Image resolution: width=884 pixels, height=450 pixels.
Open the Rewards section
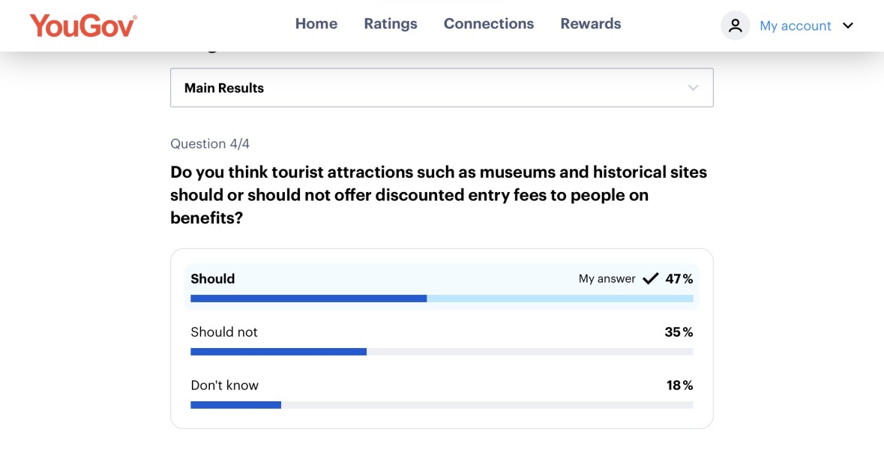(590, 24)
